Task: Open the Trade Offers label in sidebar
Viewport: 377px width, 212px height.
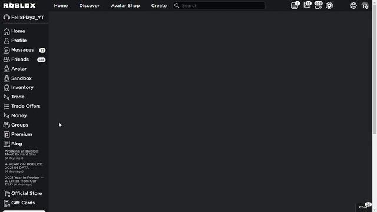Action: pyautogui.click(x=26, y=106)
